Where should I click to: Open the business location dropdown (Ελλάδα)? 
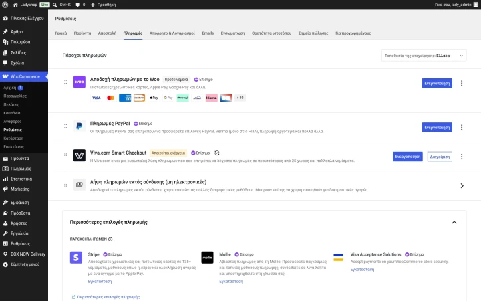(x=424, y=56)
